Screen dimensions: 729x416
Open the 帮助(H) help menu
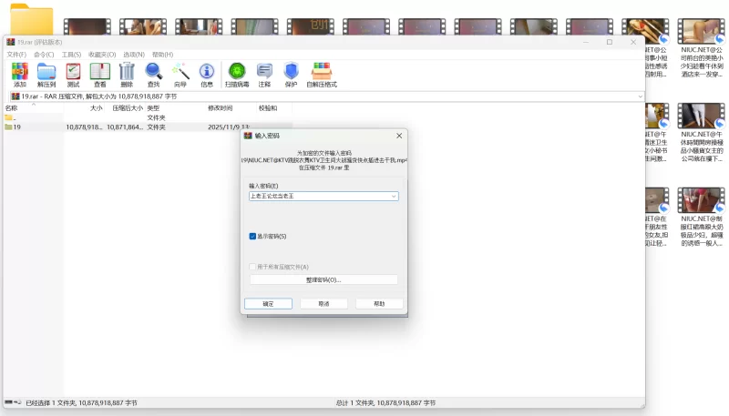click(162, 55)
